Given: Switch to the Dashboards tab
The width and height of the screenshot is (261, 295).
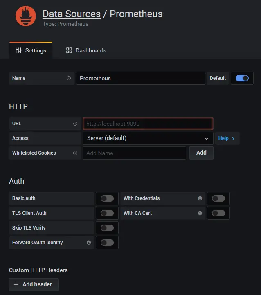Looking at the screenshot, I should click(x=86, y=50).
